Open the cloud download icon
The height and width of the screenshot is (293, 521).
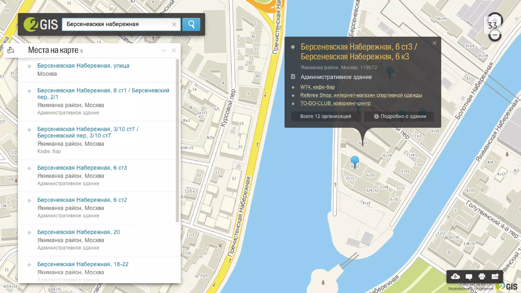455,276
